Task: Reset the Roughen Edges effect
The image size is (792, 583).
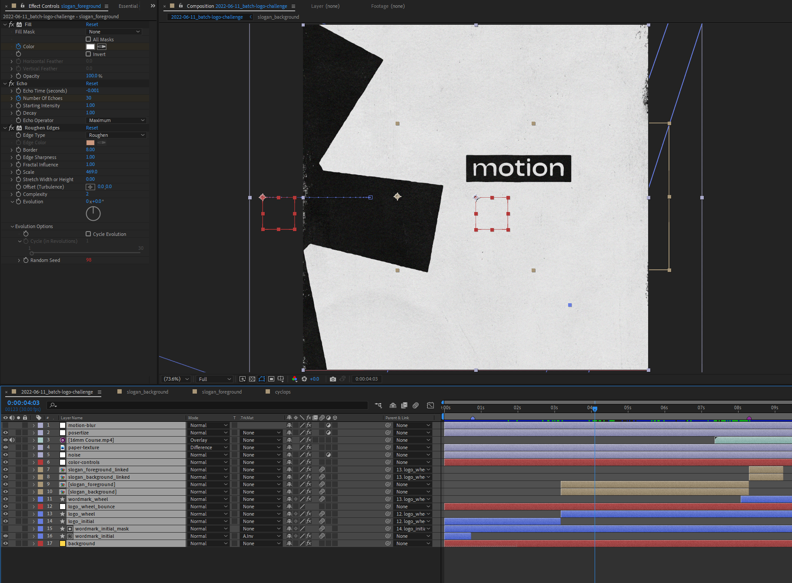Action: pos(92,128)
